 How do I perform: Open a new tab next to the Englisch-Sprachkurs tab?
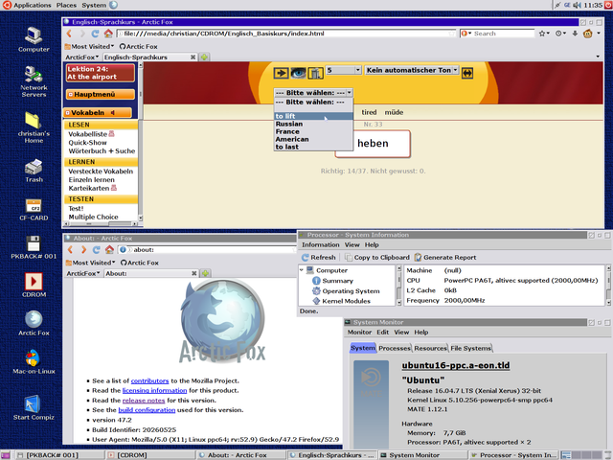coord(204,57)
